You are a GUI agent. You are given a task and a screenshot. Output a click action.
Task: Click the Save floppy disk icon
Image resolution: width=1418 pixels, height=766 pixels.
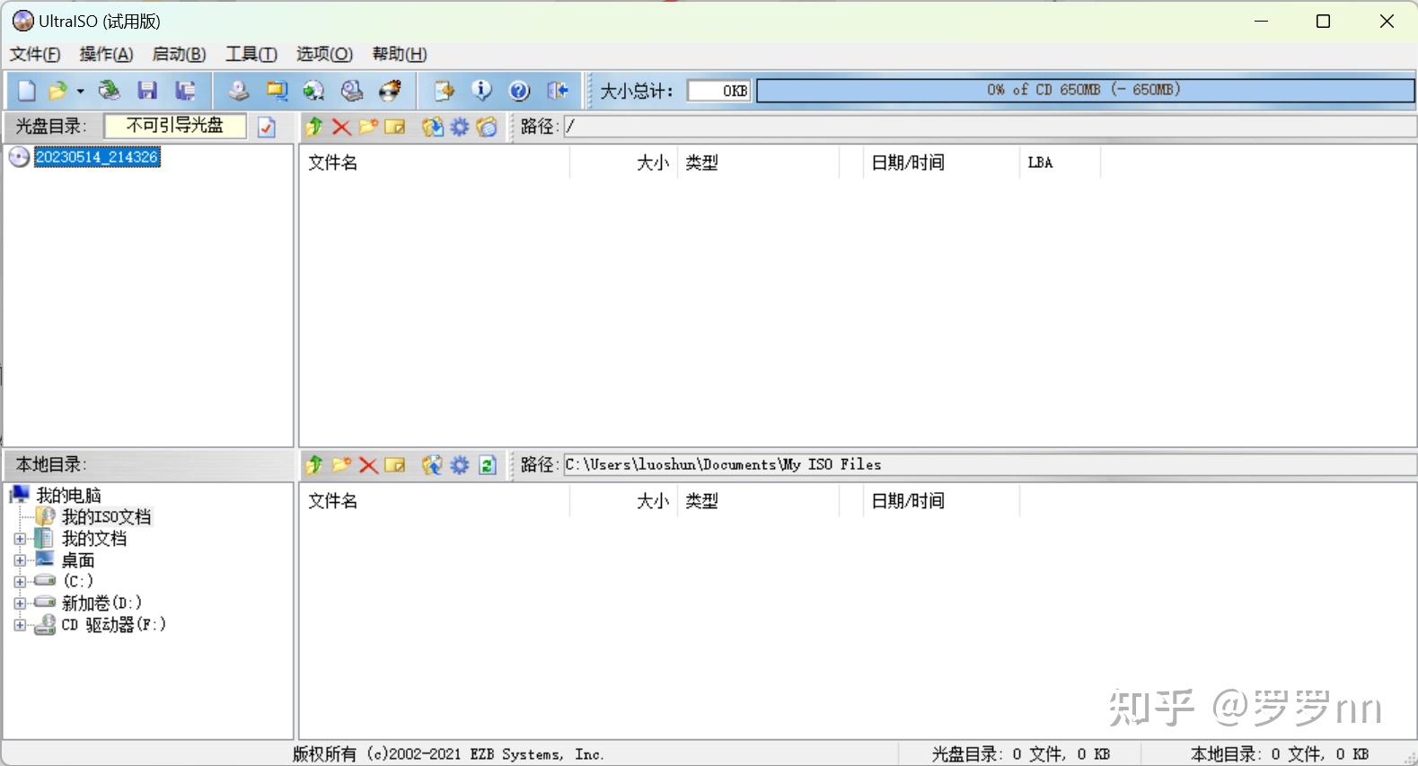(147, 91)
